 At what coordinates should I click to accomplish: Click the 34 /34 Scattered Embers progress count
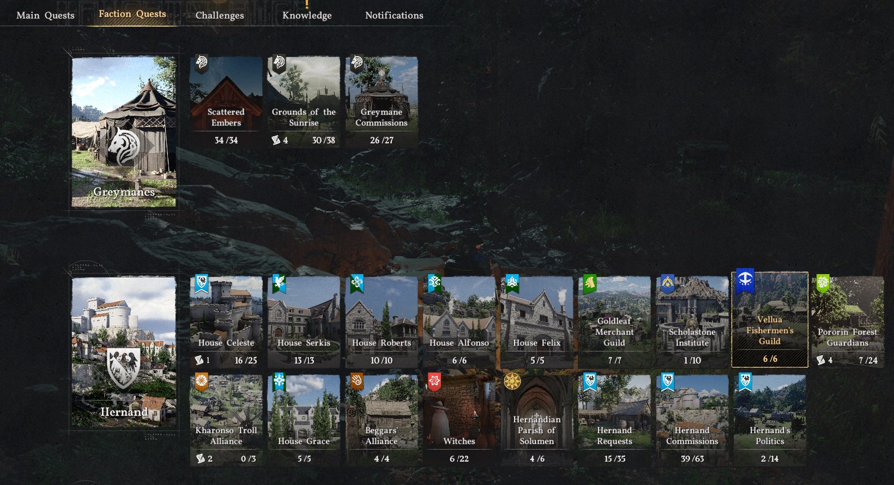tap(226, 140)
